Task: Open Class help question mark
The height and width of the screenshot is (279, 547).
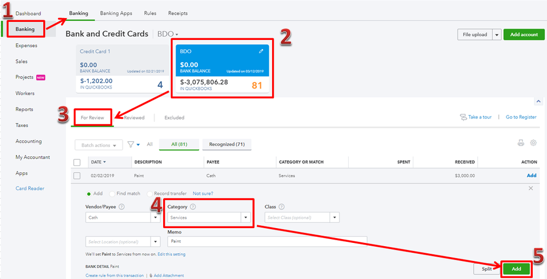Action: pos(281,207)
